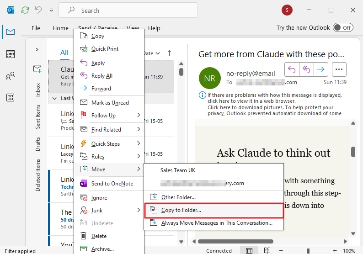Click the NR sender avatar
Viewport: 363px width, 254px height.
click(210, 78)
